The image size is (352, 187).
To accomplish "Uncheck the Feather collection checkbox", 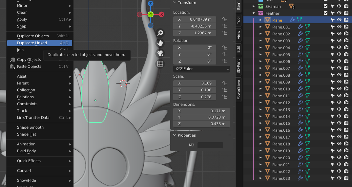I will (x=325, y=13).
